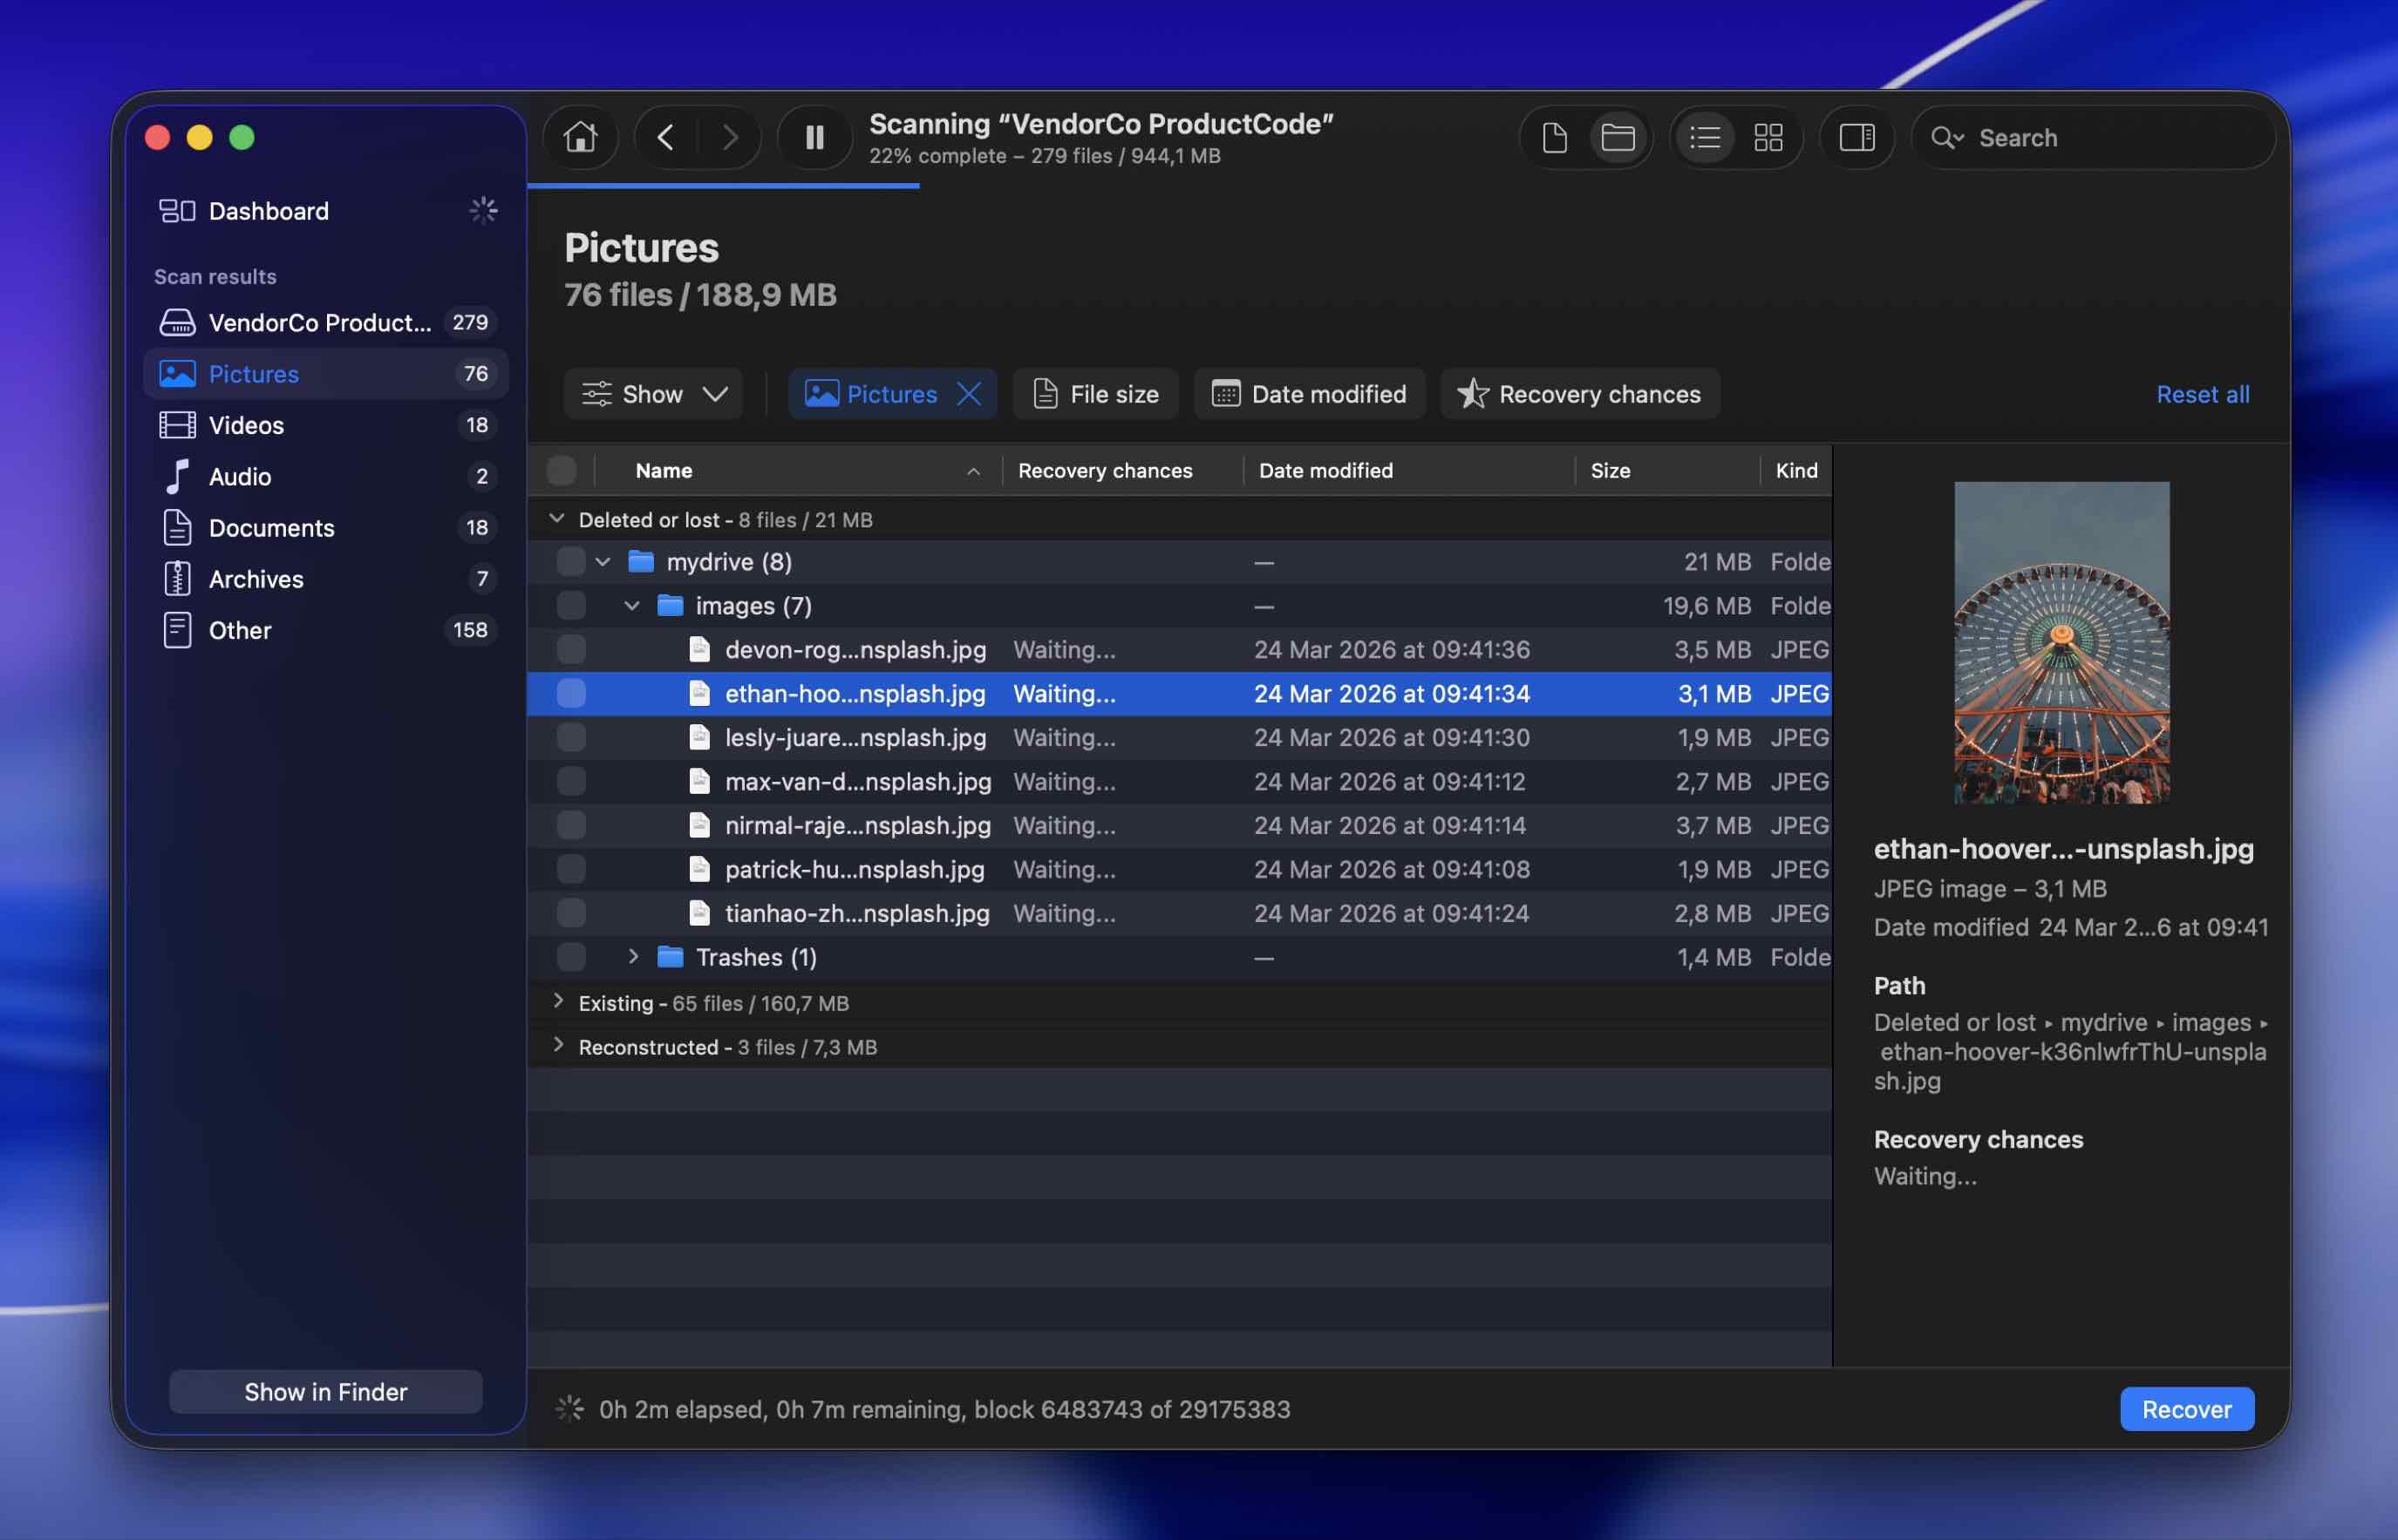
Task: Open the File size filter
Action: tap(1095, 393)
